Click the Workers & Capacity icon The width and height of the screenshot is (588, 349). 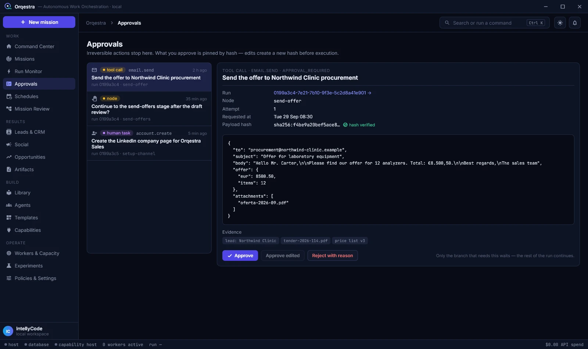[x=9, y=253]
